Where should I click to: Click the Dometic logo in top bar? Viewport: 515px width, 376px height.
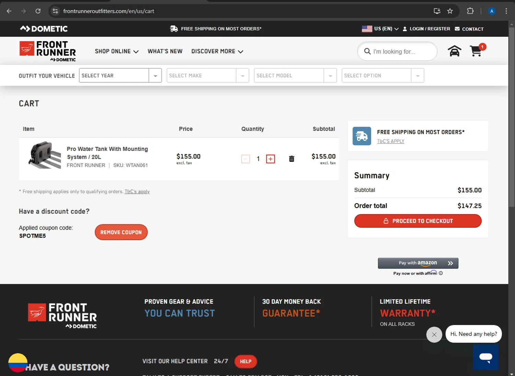coord(44,29)
